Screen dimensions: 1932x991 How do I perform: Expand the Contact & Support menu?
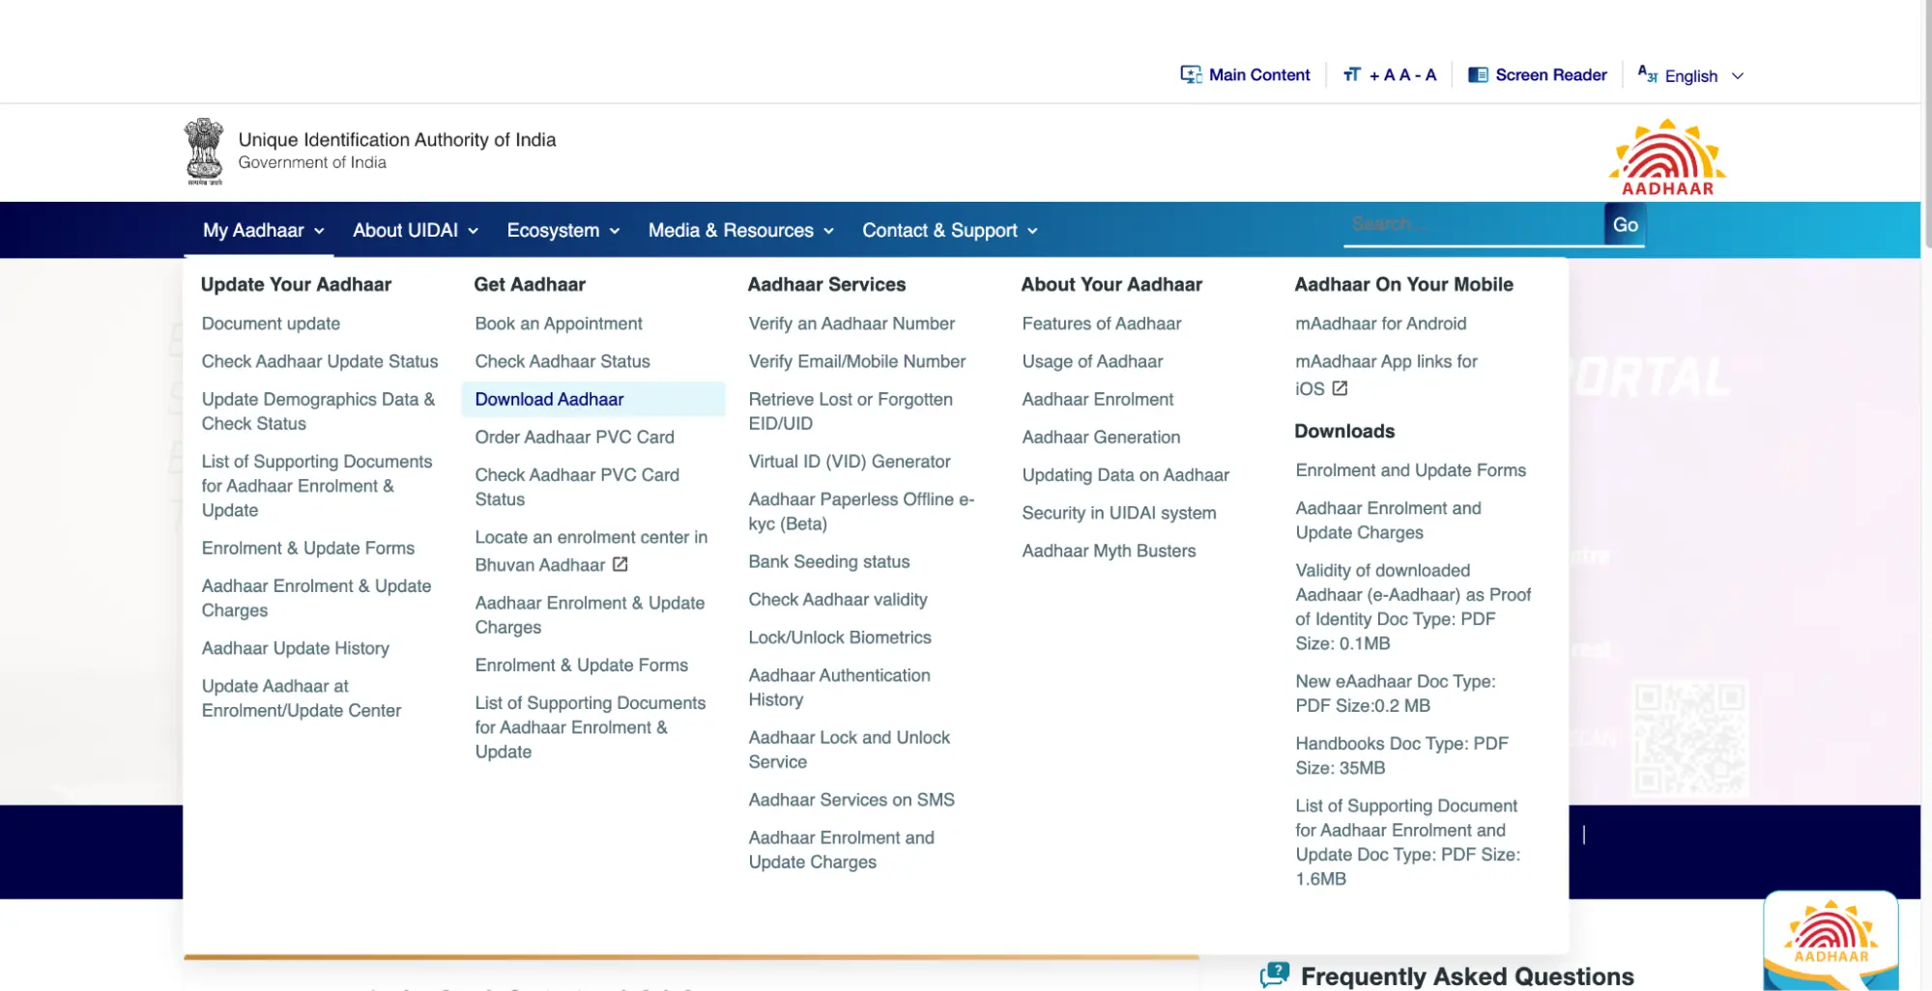point(950,230)
